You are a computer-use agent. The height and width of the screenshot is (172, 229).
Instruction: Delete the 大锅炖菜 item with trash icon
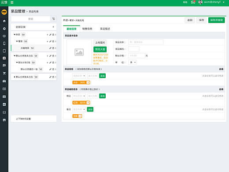pyautogui.click(x=53, y=48)
